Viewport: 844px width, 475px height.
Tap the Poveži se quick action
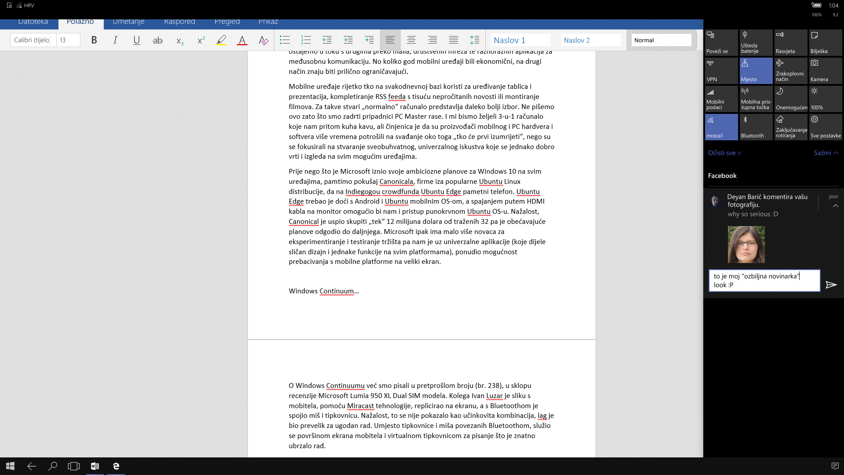721,43
